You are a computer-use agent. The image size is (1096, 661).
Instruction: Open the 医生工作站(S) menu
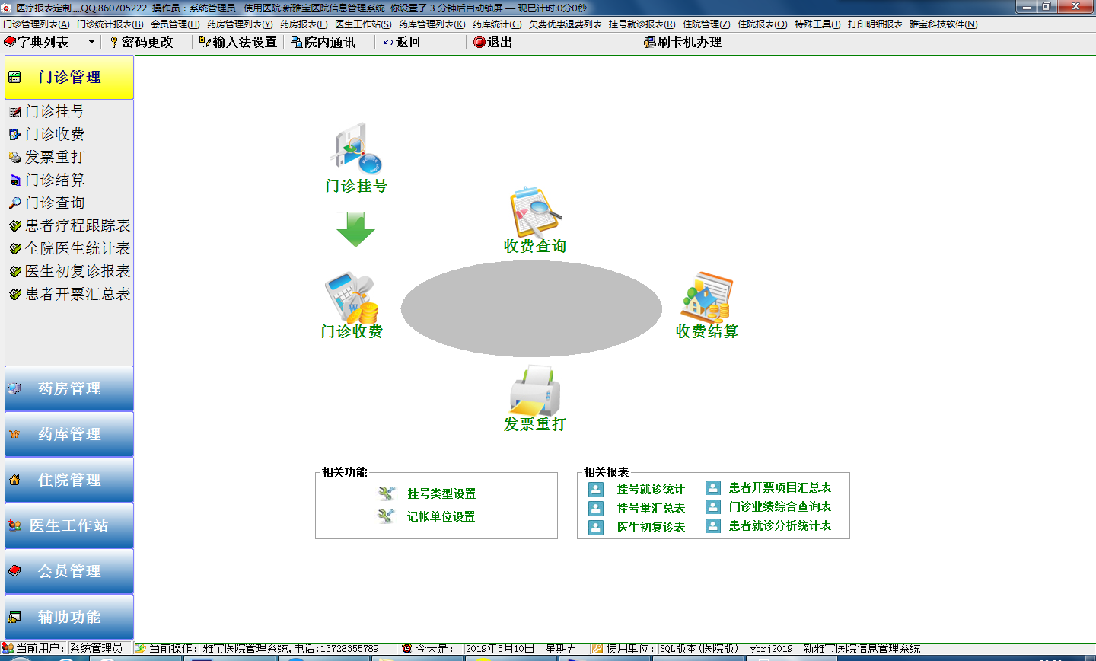363,24
